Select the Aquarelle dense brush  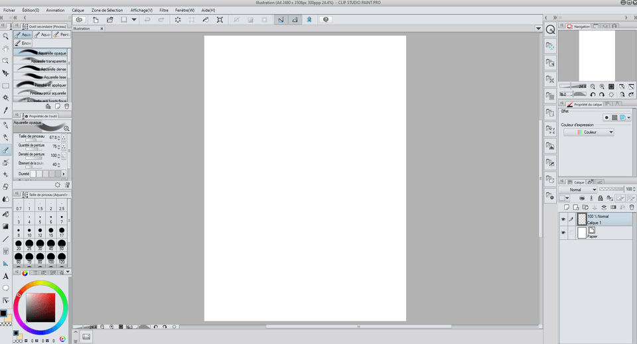click(x=40, y=69)
